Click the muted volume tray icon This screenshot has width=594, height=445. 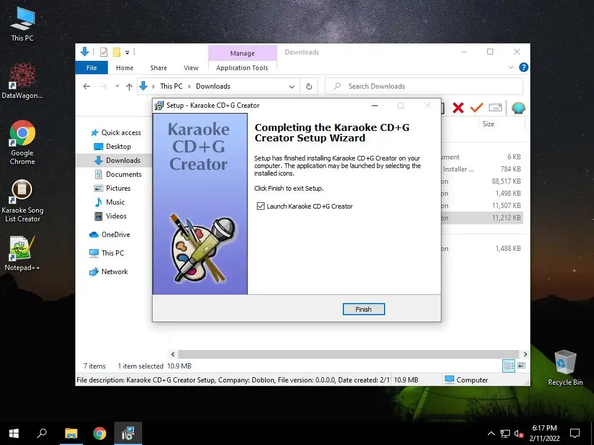[519, 433]
